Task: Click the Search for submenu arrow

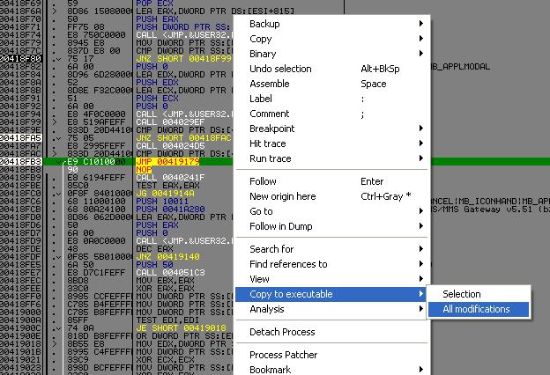Action: pos(421,249)
